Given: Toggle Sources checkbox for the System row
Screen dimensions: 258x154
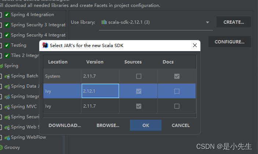Looking at the screenshot, I should [x=139, y=76].
